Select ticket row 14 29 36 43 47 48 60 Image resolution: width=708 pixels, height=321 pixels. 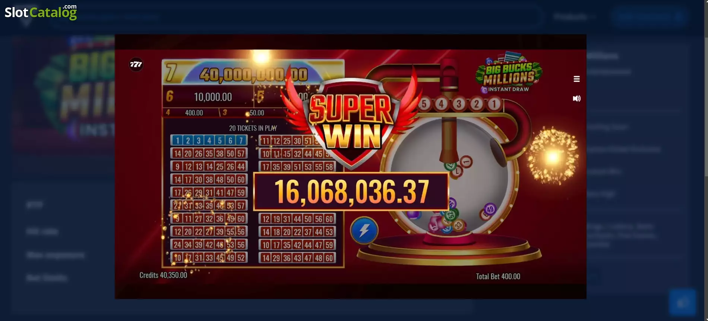coord(297,258)
